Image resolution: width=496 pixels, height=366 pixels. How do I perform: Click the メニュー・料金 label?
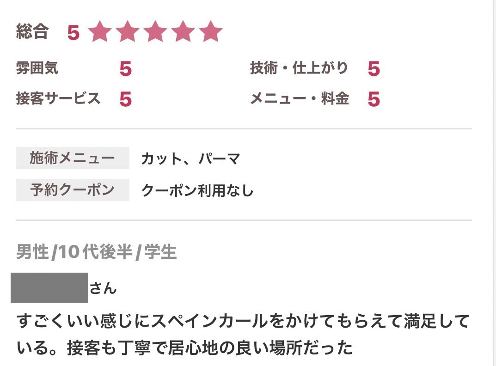(x=300, y=98)
